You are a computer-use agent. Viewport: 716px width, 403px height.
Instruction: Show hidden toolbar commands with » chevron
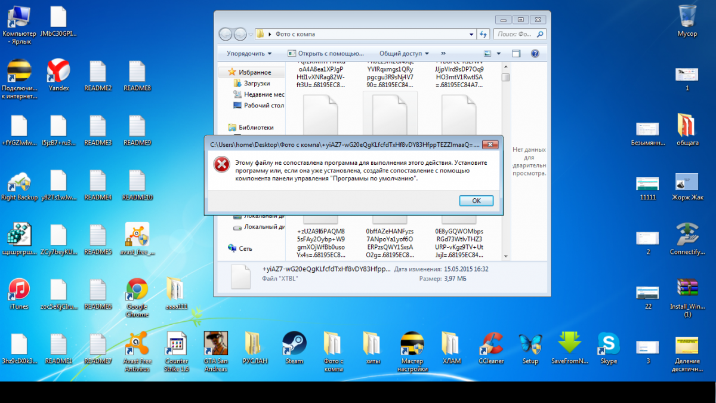click(443, 53)
